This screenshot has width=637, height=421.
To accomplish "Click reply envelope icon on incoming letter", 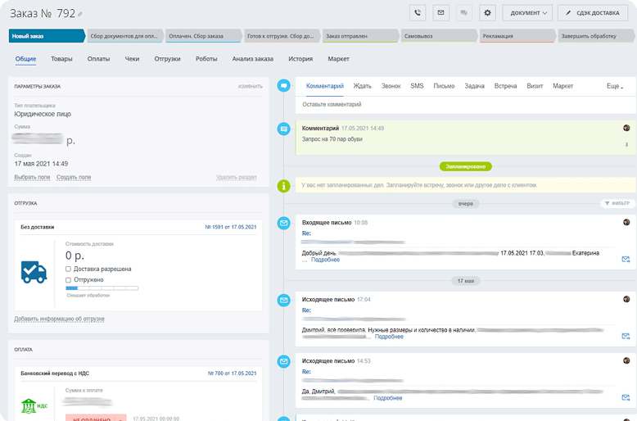I will 626,259.
